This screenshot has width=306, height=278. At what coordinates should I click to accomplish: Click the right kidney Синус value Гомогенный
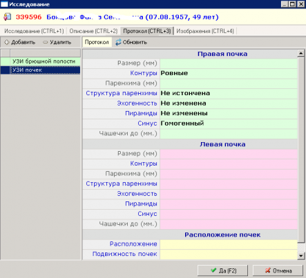tap(182, 123)
